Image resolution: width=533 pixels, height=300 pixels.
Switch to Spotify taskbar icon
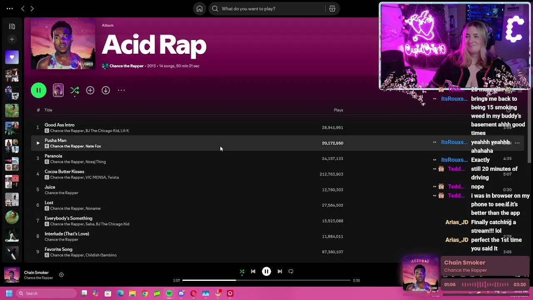[x=169, y=293]
